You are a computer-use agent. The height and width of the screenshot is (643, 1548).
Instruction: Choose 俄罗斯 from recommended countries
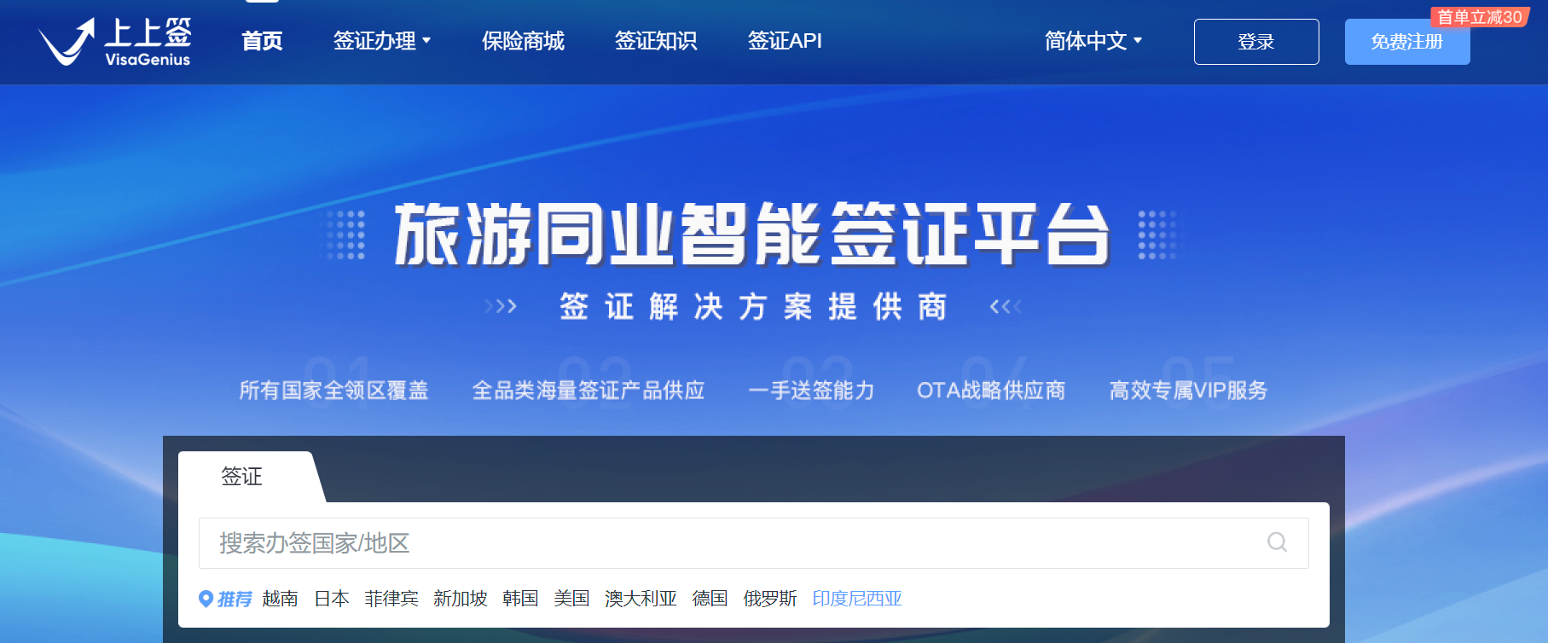(x=770, y=599)
